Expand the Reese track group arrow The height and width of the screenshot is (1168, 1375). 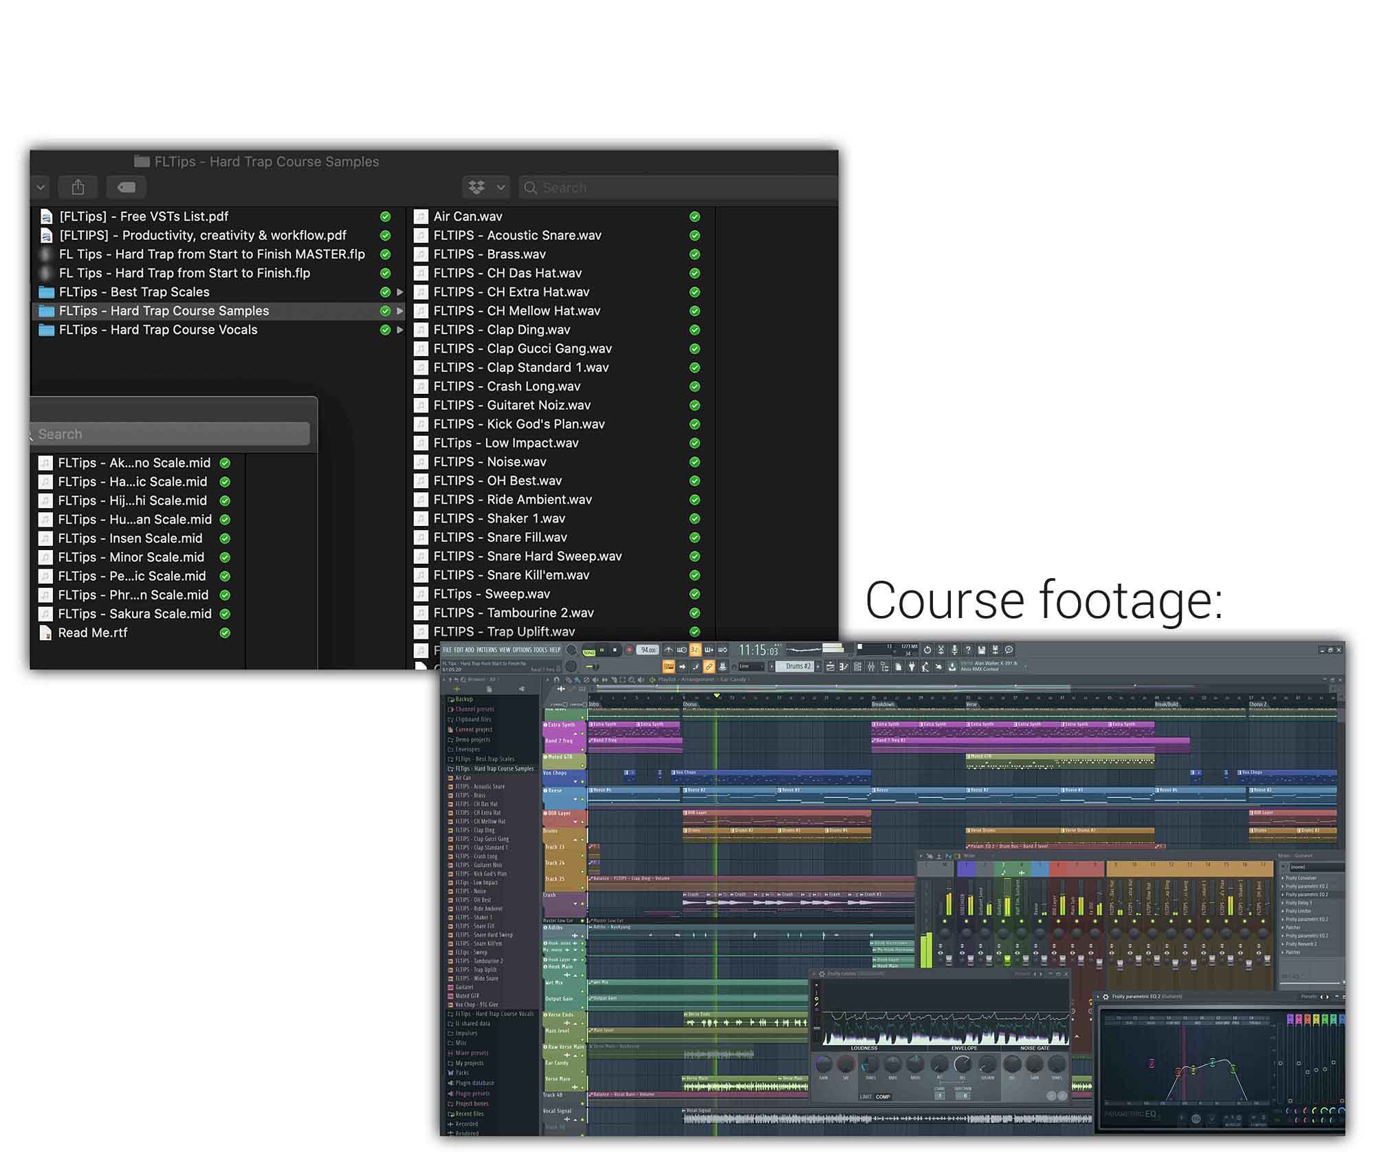(575, 800)
